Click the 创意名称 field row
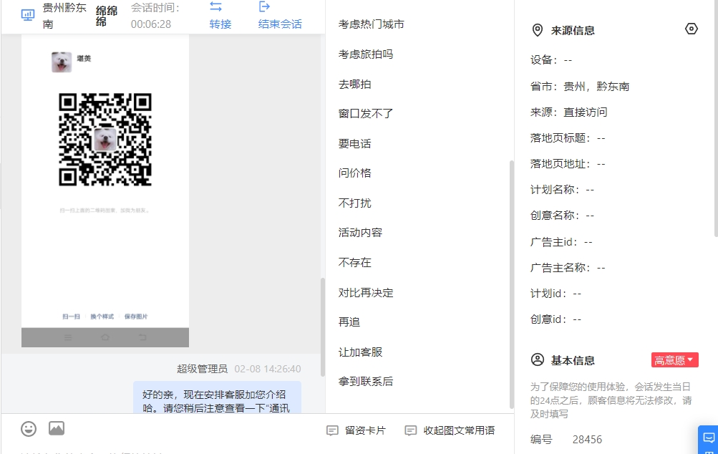The height and width of the screenshot is (454, 718). pos(563,216)
